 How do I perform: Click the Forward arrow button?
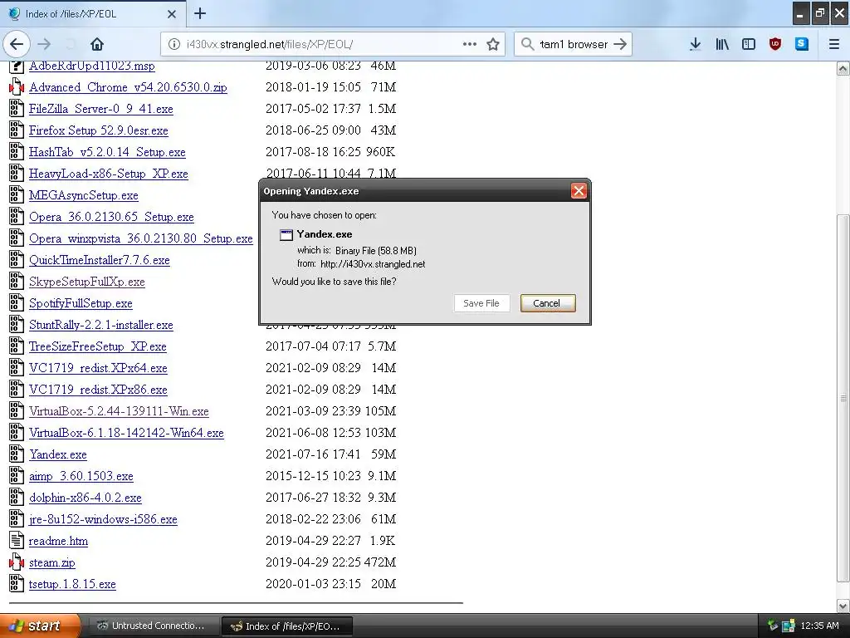click(44, 44)
